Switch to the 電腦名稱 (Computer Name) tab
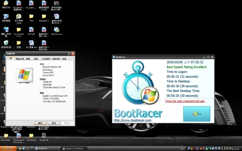This screenshot has width=242, height=151. coord(20,59)
